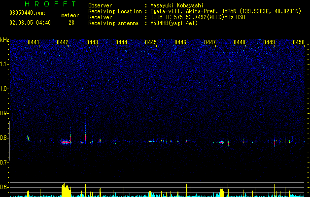Image resolution: width=310 pixels, height=197 pixels.
Task: Click the kHz axis unit label
Action: [4, 40]
